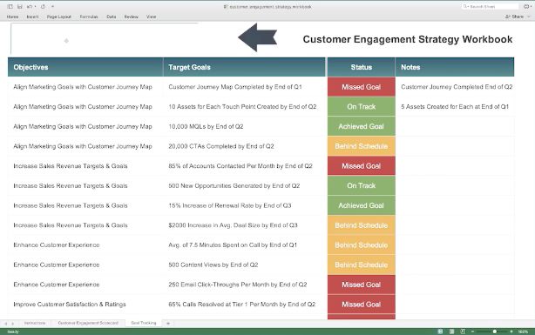
Task: Click the Share button
Action: click(x=515, y=17)
